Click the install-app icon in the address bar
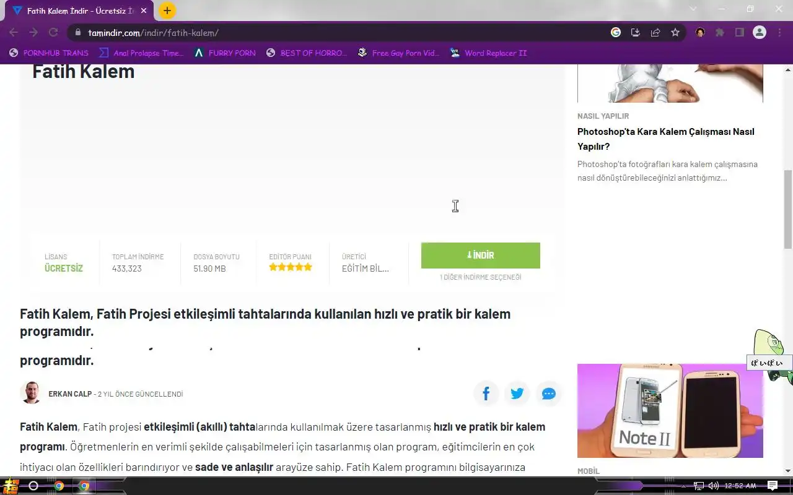Viewport: 793px width, 495px height. (x=636, y=33)
